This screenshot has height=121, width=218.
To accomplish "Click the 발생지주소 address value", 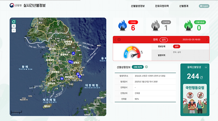I will click(x=150, y=76).
